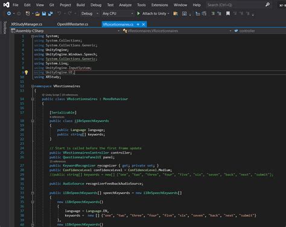Collapse the speechKeywords array on line 33
Viewport: 286px width, 227px height.
(x=33, y=193)
